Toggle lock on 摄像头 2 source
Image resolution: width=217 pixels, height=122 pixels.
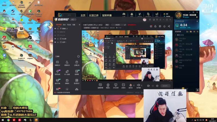pyautogui.click(x=58, y=28)
